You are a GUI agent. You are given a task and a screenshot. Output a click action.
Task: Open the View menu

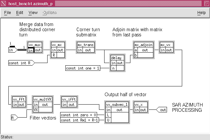pyautogui.click(x=33, y=13)
